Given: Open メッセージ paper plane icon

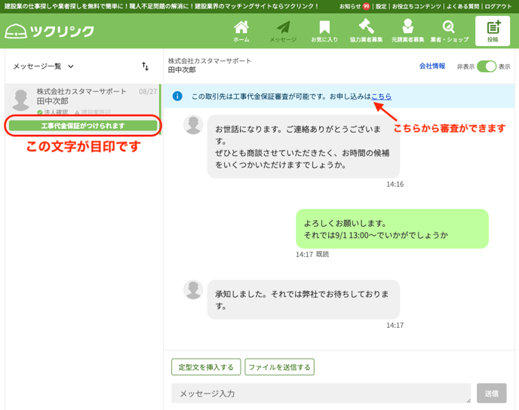Looking at the screenshot, I should click(x=283, y=32).
